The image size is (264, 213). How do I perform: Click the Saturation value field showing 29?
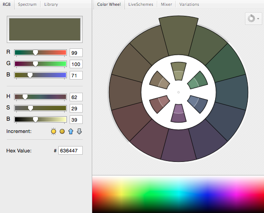(x=76, y=108)
